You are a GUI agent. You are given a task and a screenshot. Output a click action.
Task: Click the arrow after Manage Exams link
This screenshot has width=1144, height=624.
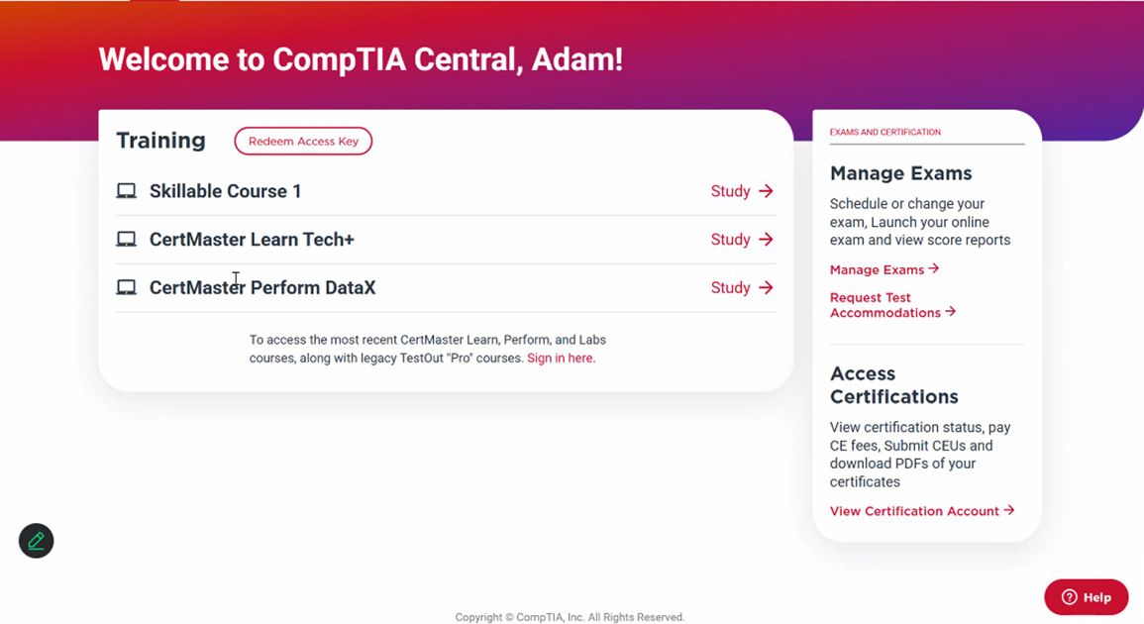pos(933,268)
